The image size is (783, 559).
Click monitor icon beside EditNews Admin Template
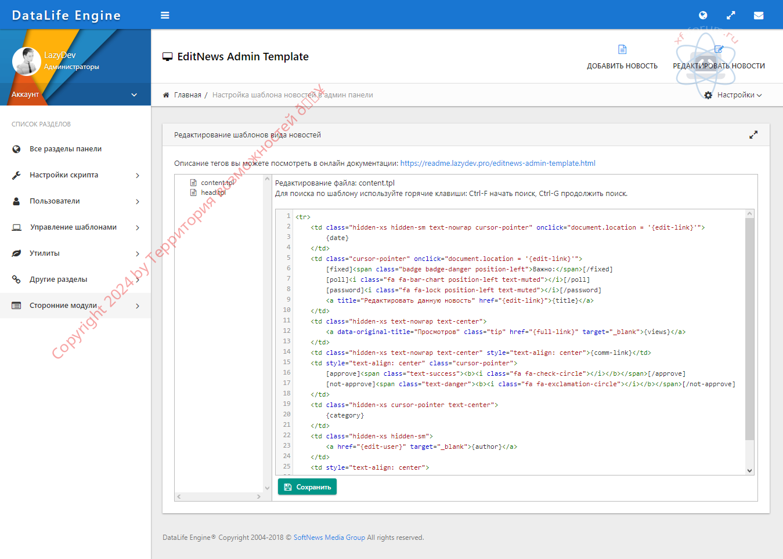point(168,57)
